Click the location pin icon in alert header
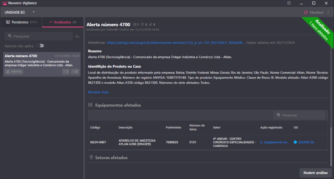The height and width of the screenshot is (179, 334). point(142,25)
